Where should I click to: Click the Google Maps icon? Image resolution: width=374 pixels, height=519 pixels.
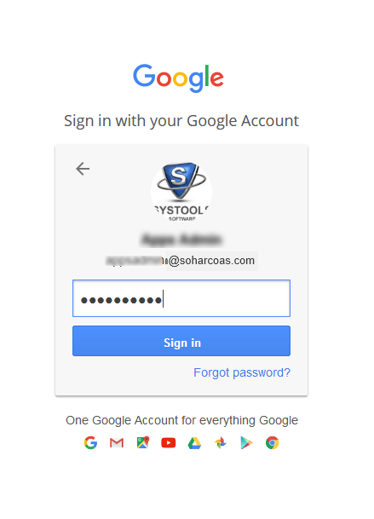tap(143, 443)
